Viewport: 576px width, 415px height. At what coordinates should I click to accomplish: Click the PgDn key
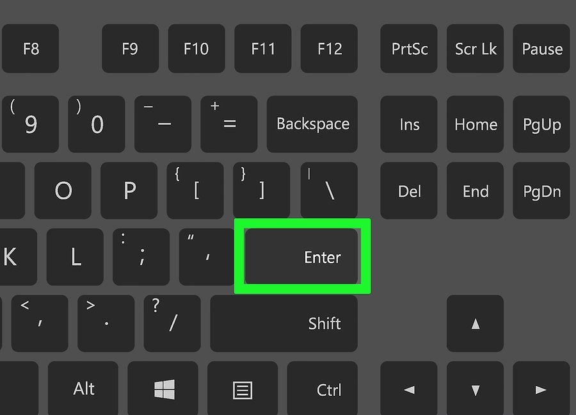(541, 190)
